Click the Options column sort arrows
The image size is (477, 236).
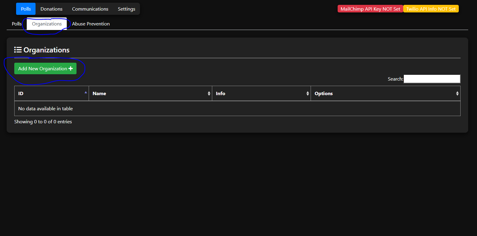coord(457,94)
